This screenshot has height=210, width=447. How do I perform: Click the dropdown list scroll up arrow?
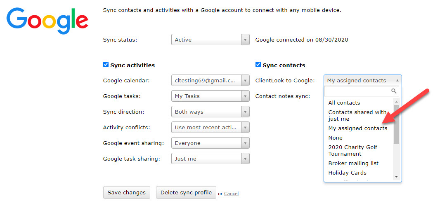pos(396,101)
